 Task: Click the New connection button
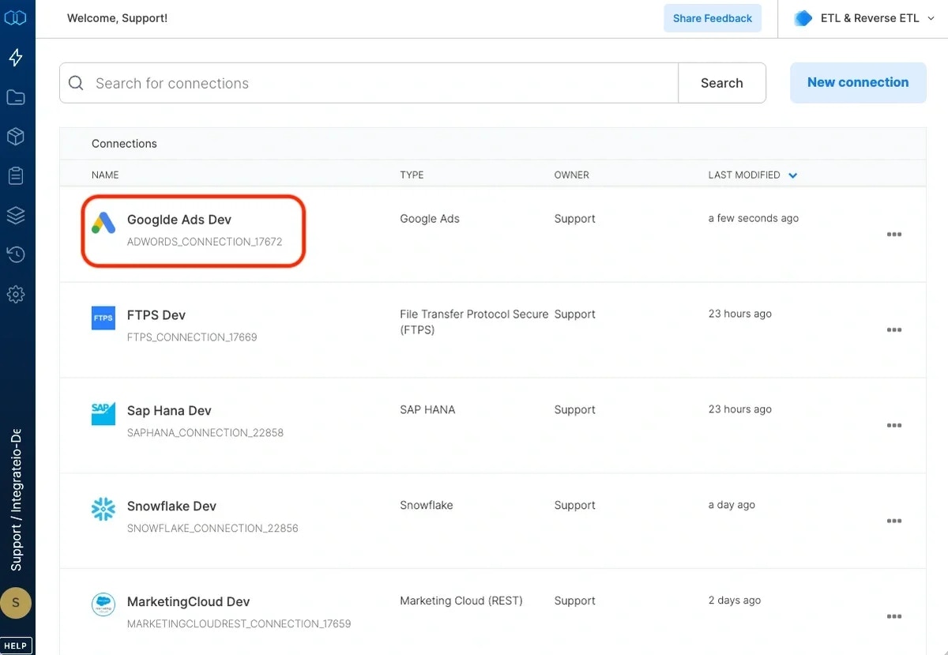[857, 82]
